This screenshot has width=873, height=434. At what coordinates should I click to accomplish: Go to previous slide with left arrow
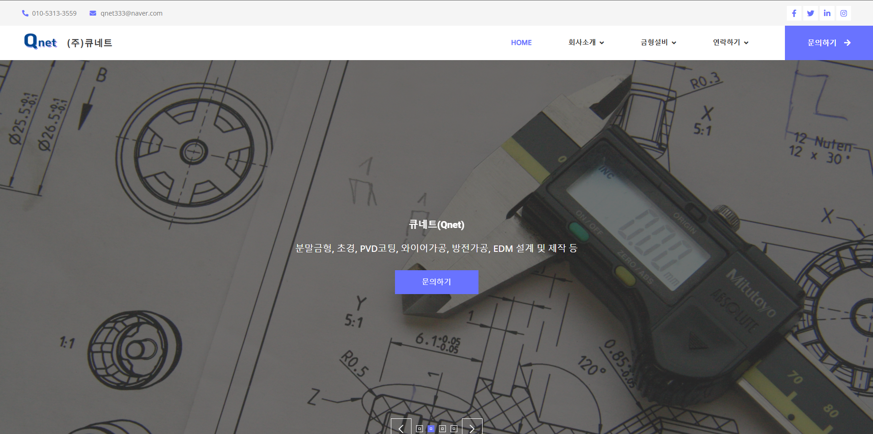coord(401,428)
